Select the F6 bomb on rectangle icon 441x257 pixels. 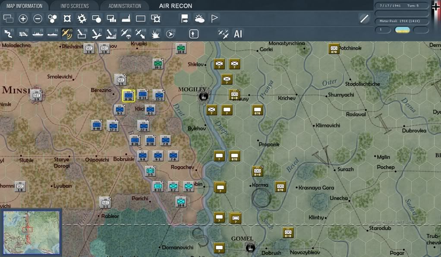pyautogui.click(x=82, y=34)
